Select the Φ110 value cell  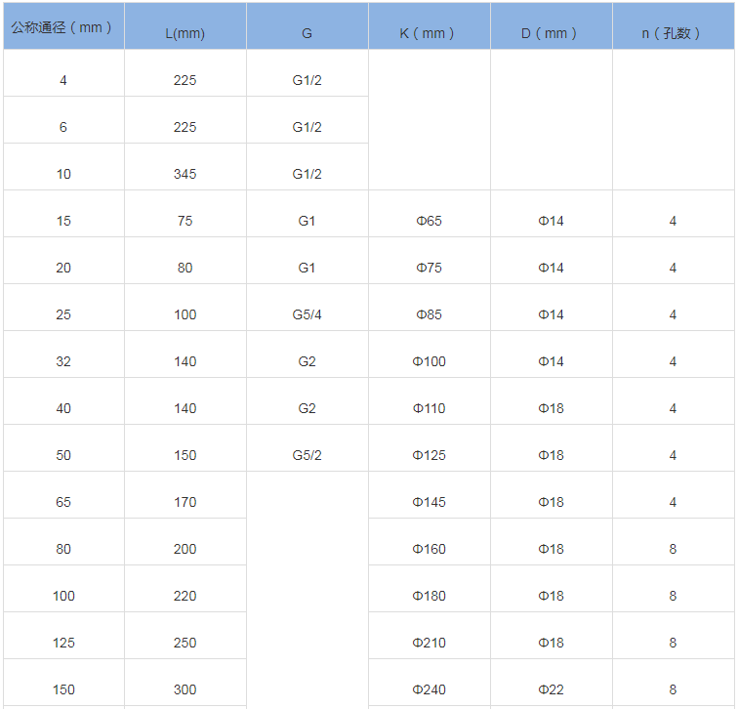[x=430, y=408]
